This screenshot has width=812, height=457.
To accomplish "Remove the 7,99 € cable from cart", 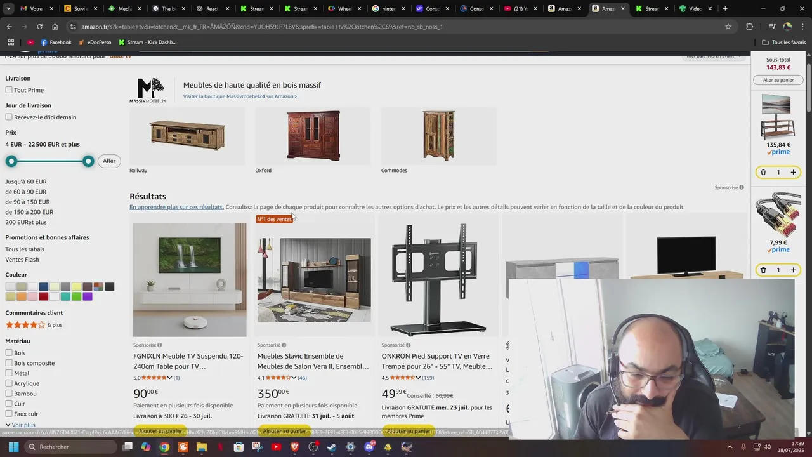I will 763,270.
